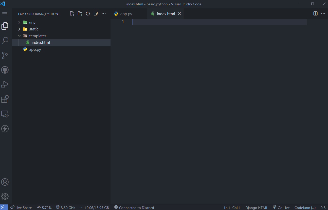The width and height of the screenshot is (328, 210).
Task: Open editor more actions menu
Action: [323, 14]
